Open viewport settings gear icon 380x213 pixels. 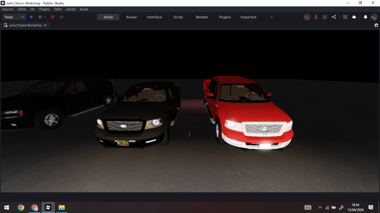tap(376, 25)
